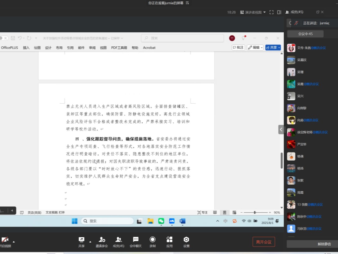338x254 pixels.
Task: Click the Redo icon in Word
Action: [x=29, y=38]
